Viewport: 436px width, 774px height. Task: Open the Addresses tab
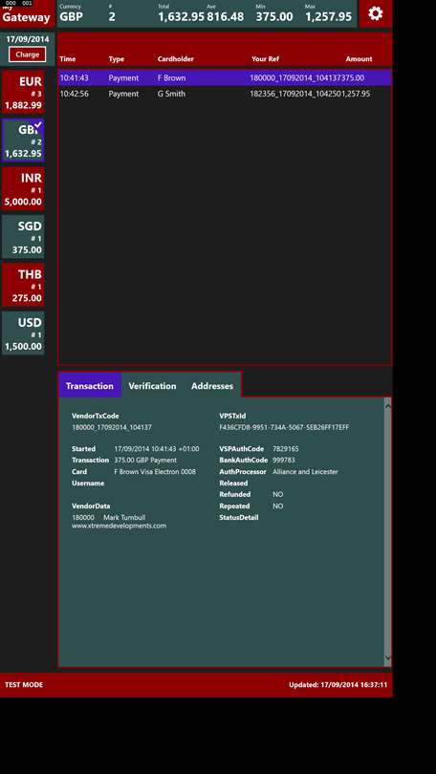[x=212, y=385]
